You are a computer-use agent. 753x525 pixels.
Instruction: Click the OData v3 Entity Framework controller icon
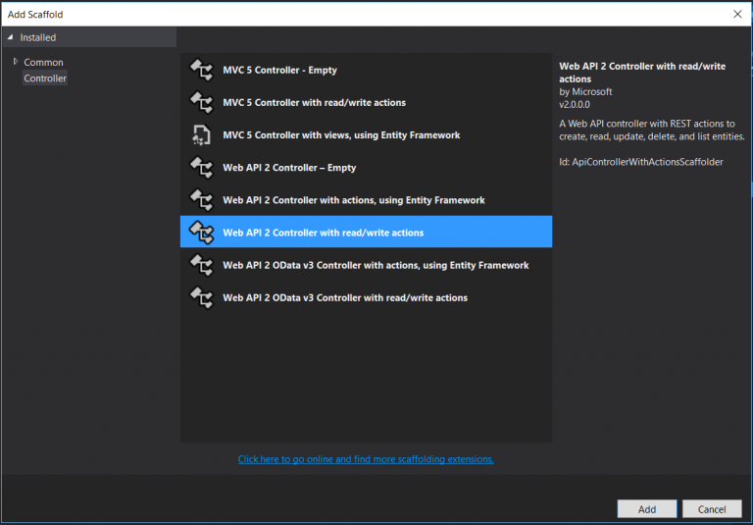201,265
